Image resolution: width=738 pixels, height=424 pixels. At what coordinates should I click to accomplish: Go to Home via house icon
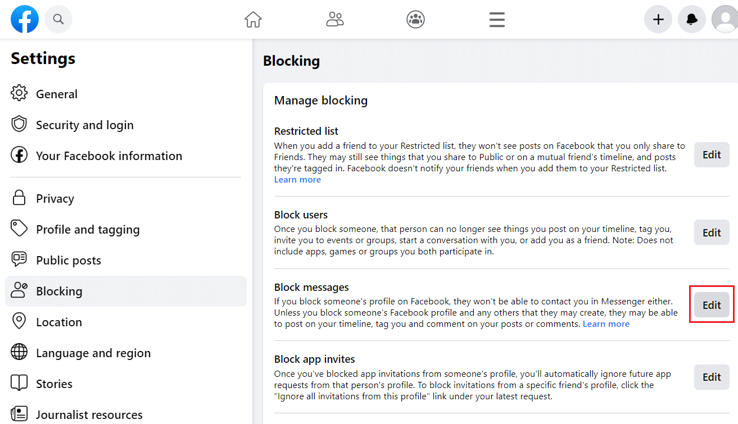tap(253, 20)
